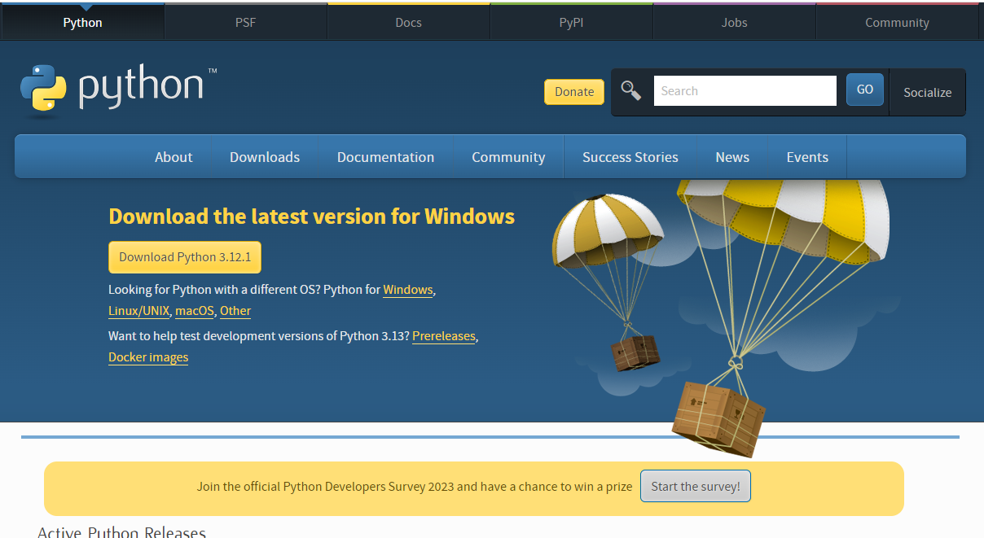The height and width of the screenshot is (538, 984).
Task: Open the Community top tab
Action: click(x=897, y=22)
